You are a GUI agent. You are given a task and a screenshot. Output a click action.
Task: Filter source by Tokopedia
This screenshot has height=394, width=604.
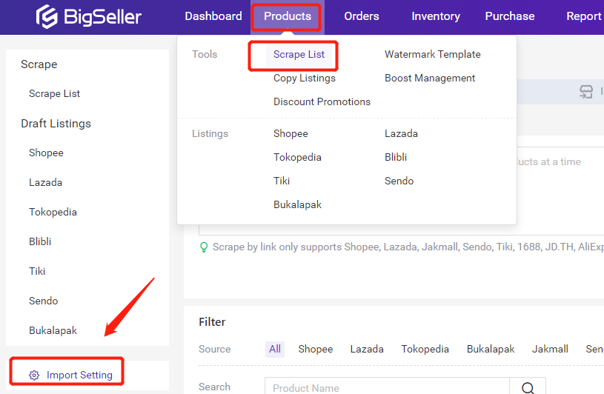click(x=425, y=349)
